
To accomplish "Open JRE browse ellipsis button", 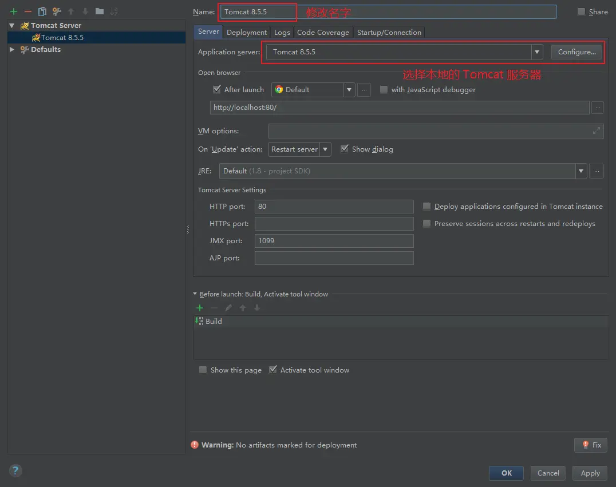I will tap(597, 171).
